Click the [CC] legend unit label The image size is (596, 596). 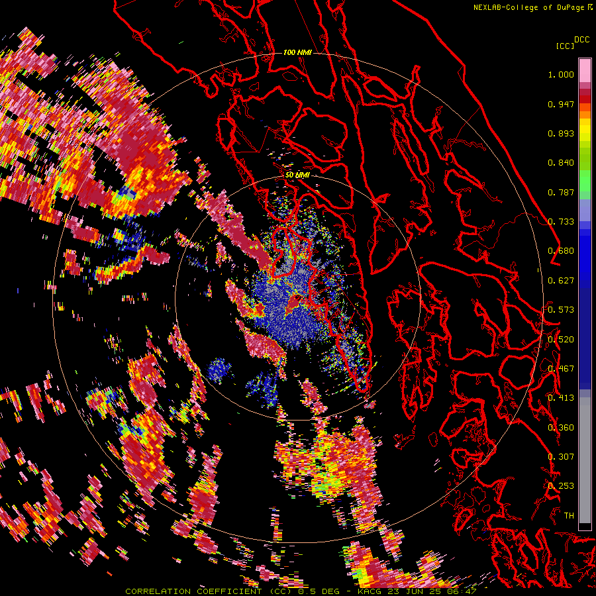565,46
